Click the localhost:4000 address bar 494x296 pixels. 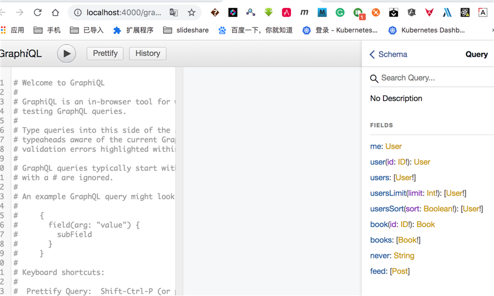tap(124, 13)
